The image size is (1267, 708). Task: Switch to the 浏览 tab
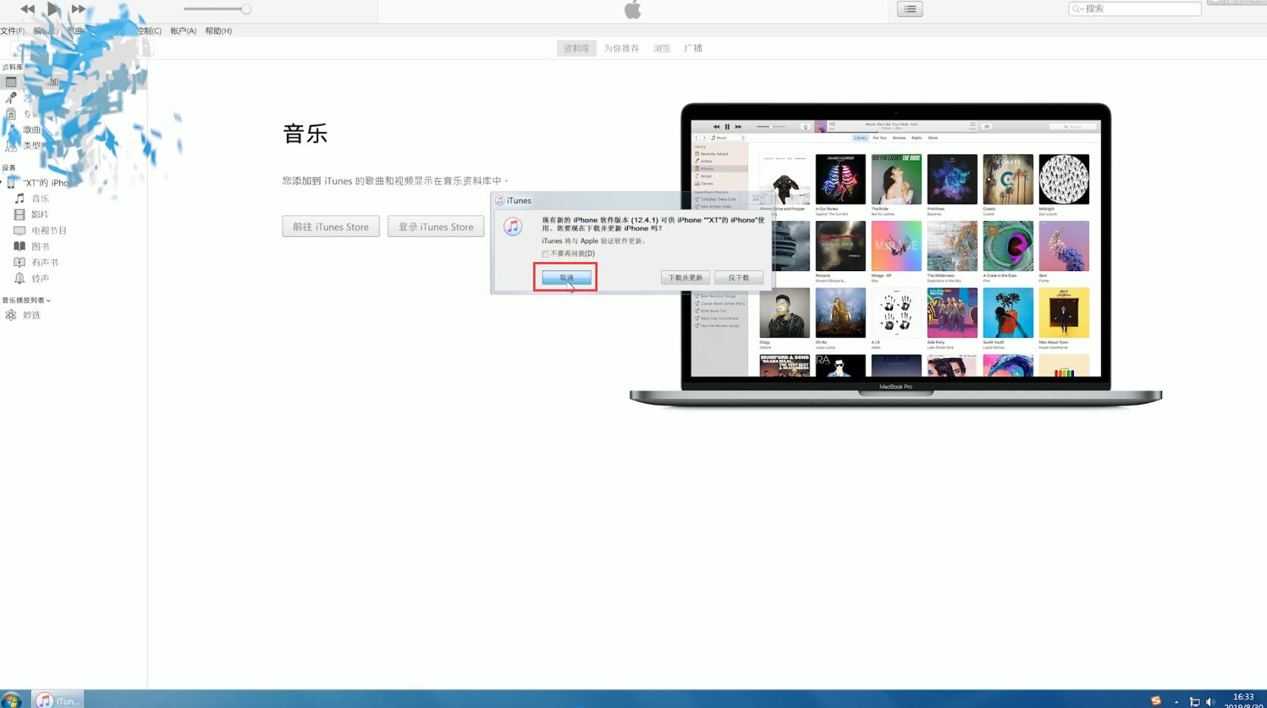pyautogui.click(x=662, y=48)
